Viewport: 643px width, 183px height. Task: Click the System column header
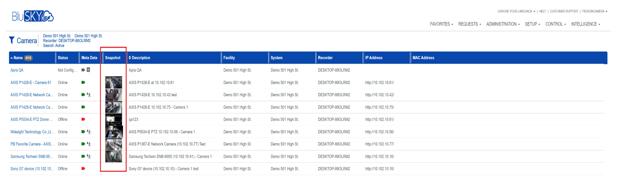tap(277, 58)
